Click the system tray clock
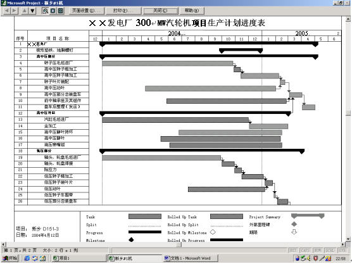The width and height of the screenshot is (352, 264). [x=341, y=258]
